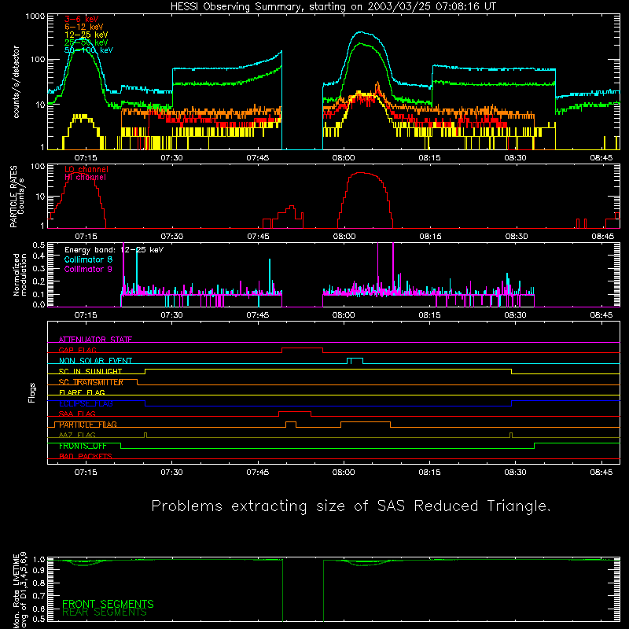Click the Normalized modulation axis label
Image resolution: width=629 pixels, height=629 pixels.
pyautogui.click(x=20, y=274)
